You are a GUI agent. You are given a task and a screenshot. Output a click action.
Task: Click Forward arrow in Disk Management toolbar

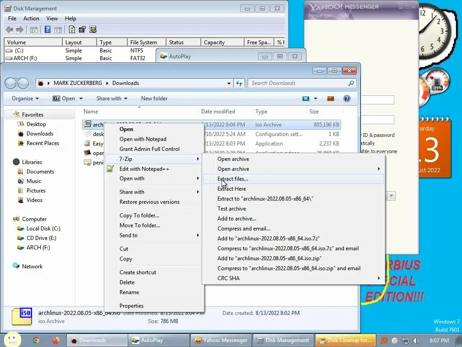(20, 29)
